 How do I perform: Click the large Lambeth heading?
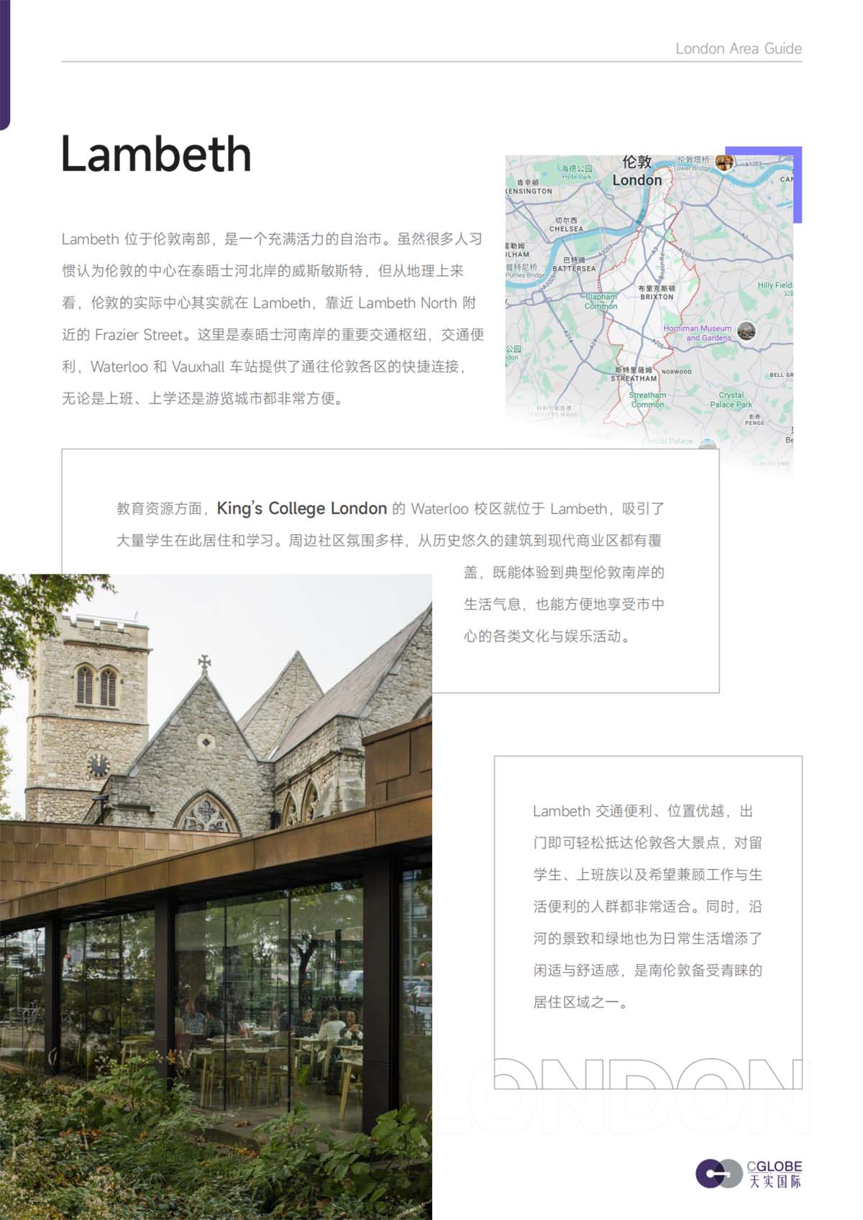(x=156, y=154)
